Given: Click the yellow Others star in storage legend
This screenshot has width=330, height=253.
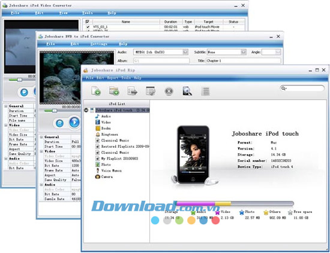Looking at the screenshot, I should 266,212.
